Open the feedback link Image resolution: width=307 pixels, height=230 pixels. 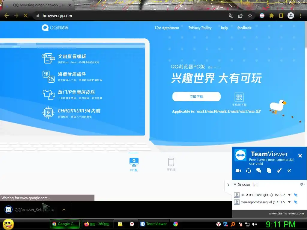(244, 28)
